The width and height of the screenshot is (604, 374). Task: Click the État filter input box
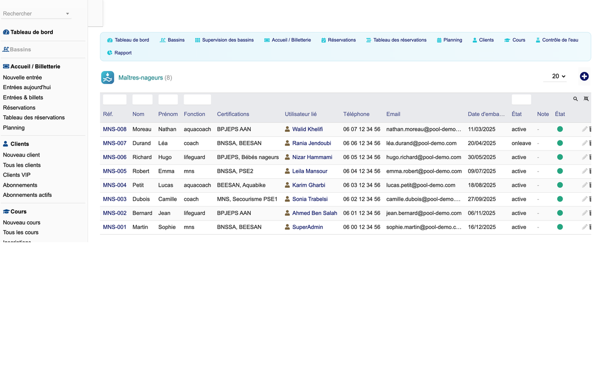point(521,99)
